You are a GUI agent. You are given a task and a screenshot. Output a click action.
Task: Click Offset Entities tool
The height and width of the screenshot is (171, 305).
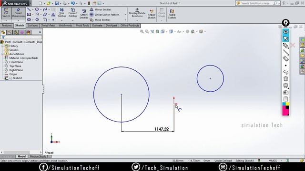(84, 14)
